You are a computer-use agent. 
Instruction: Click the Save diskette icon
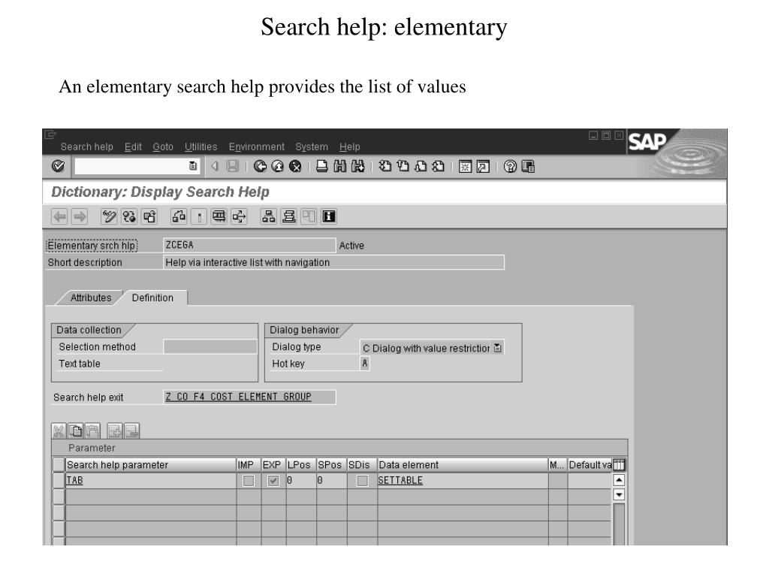click(233, 166)
